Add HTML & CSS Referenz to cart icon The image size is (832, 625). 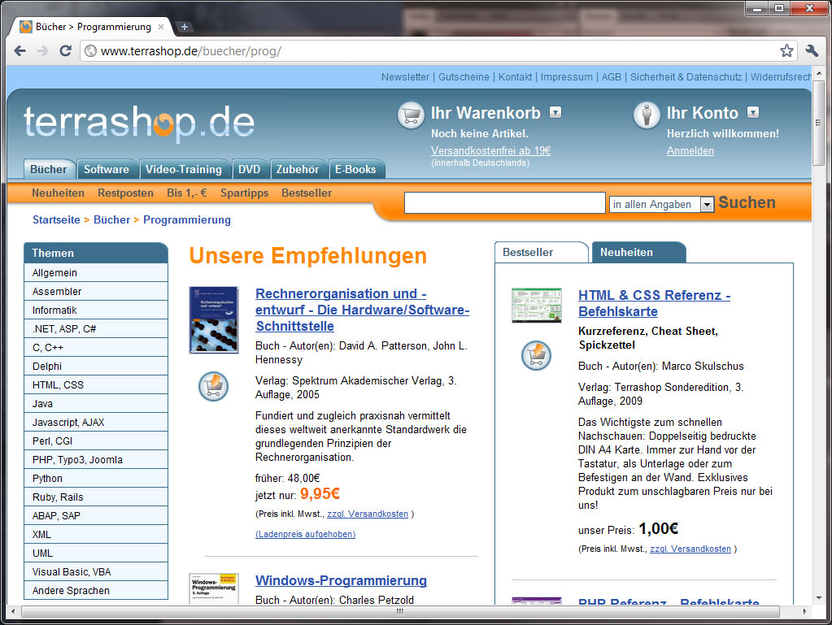click(x=536, y=355)
